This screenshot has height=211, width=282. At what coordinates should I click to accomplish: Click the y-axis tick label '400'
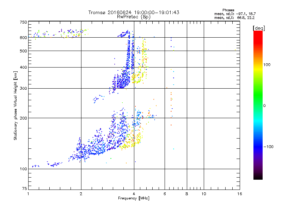(x=24, y=68)
